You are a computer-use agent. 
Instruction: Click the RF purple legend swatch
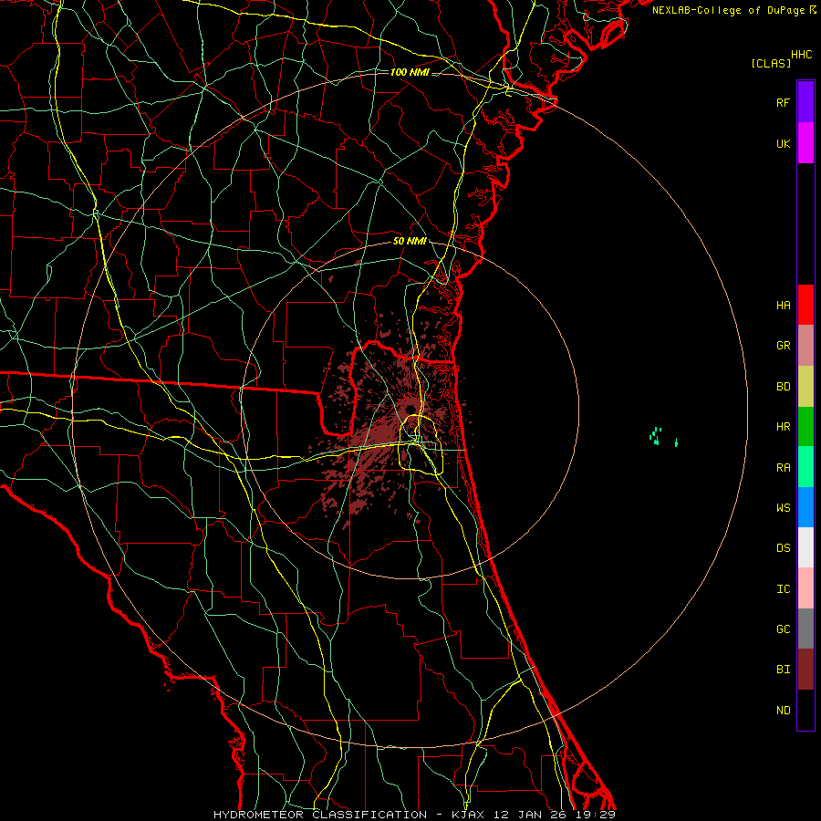805,102
